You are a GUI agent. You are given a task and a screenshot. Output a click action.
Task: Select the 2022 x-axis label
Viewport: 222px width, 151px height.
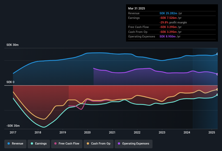point(137,132)
